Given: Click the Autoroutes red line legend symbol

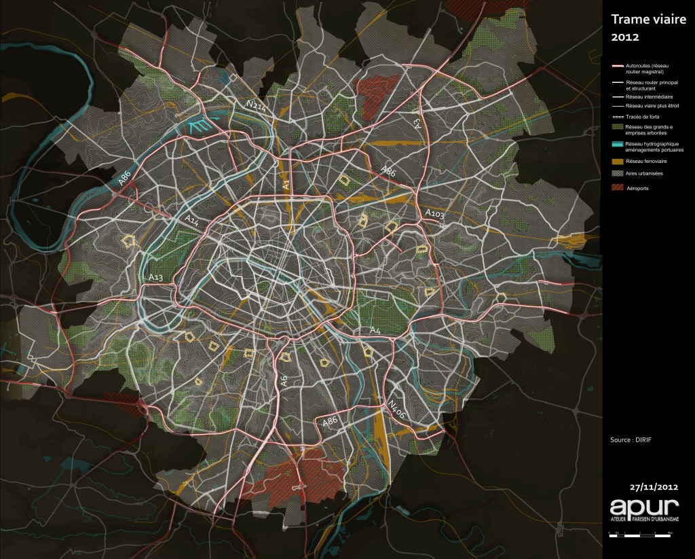Looking at the screenshot, I should [618, 67].
